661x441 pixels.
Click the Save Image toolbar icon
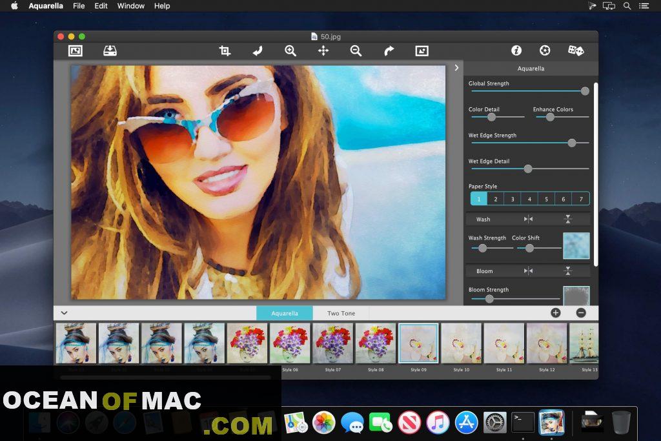point(110,51)
